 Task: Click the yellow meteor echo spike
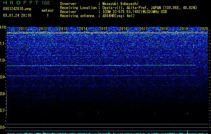coord(188,132)
